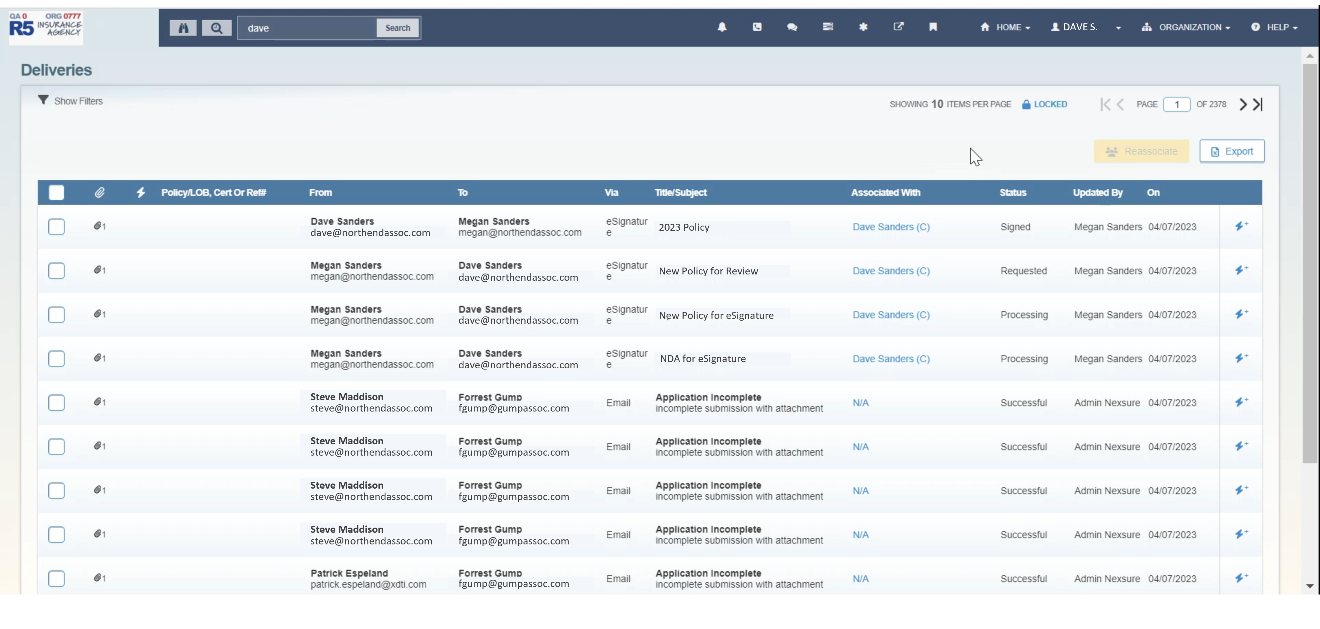The height and width of the screenshot is (629, 1320).
Task: Check the box for 2023 Policy row
Action: [56, 227]
